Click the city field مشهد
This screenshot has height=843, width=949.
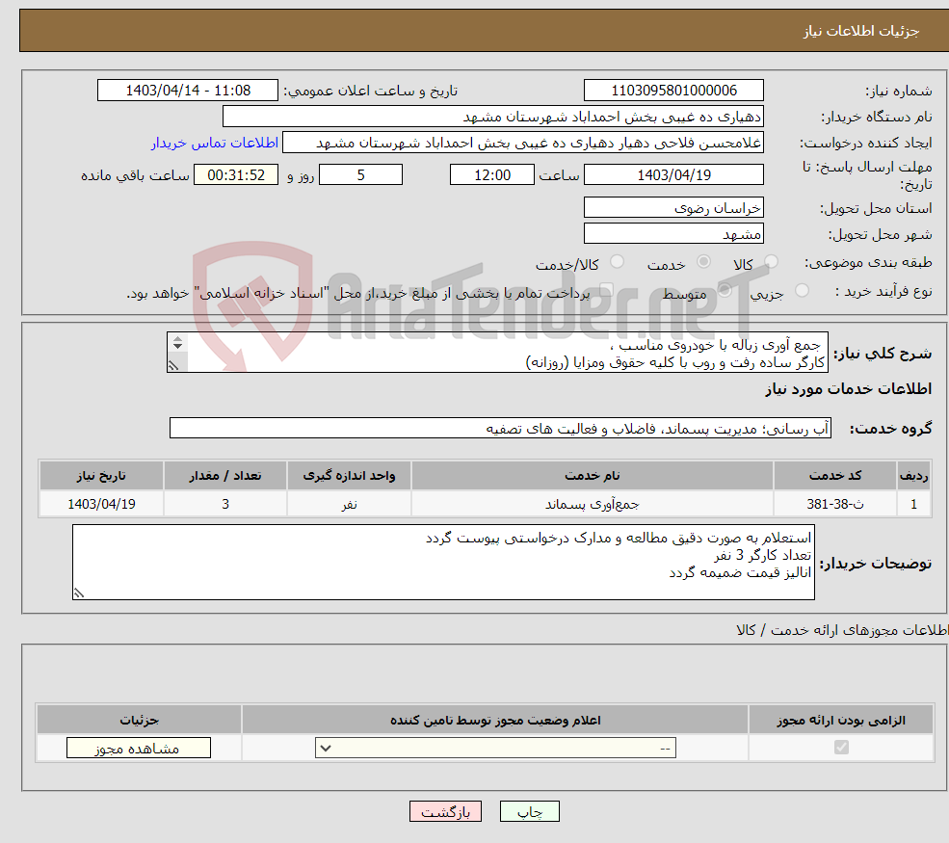point(673,233)
